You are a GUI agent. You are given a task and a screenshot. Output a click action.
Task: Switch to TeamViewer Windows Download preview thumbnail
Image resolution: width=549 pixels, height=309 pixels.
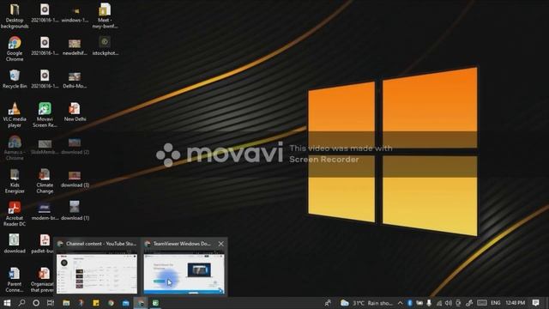coord(184,274)
